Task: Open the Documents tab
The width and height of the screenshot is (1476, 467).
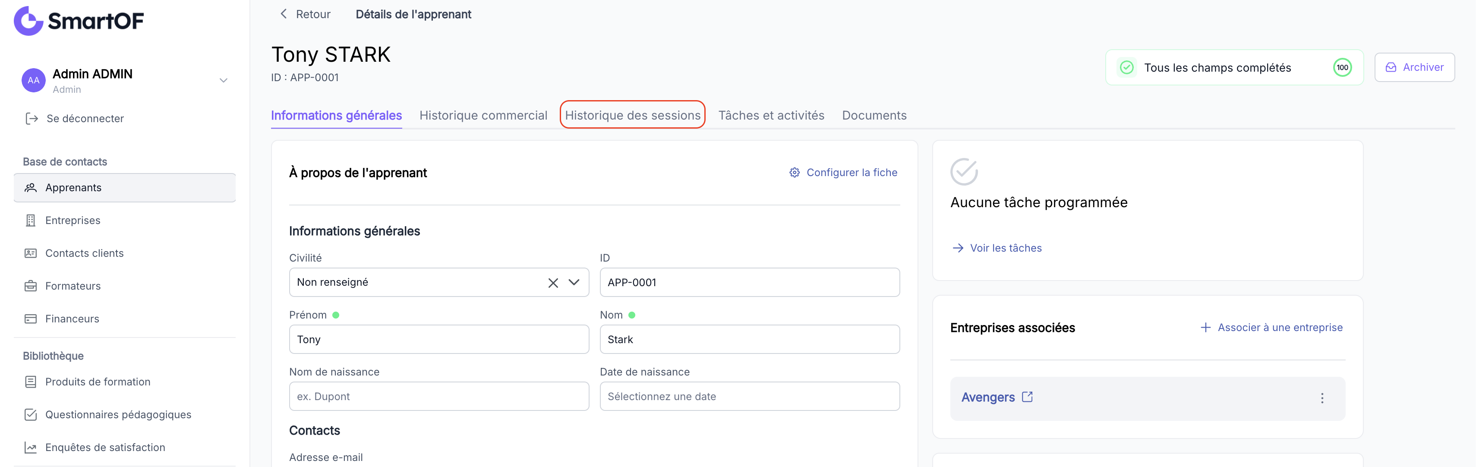Action: coord(874,115)
